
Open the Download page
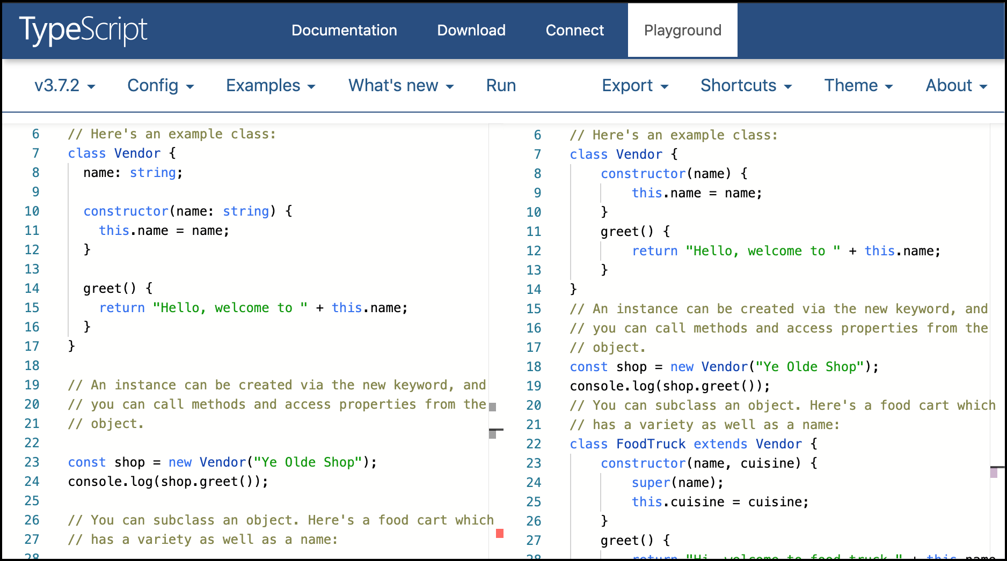pyautogui.click(x=471, y=31)
